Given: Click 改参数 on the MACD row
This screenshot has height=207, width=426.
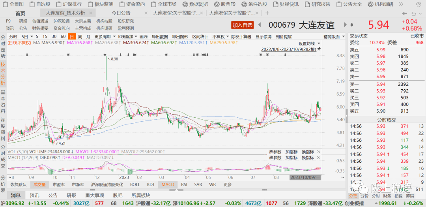Looking at the screenshot, I should (x=275, y=158).
